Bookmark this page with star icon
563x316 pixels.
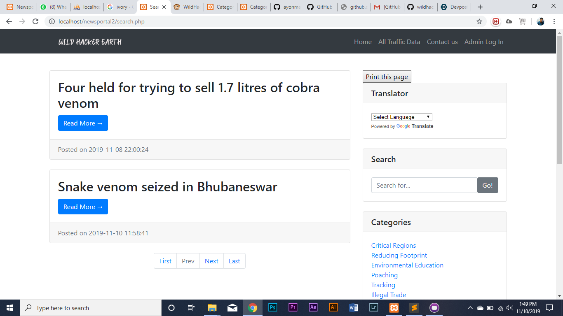coord(479,21)
